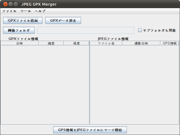This screenshot has height=135, width=180.
Task: Start merge with GPS情報をJPEGファイルにマージ開始 button
Action: (90, 130)
